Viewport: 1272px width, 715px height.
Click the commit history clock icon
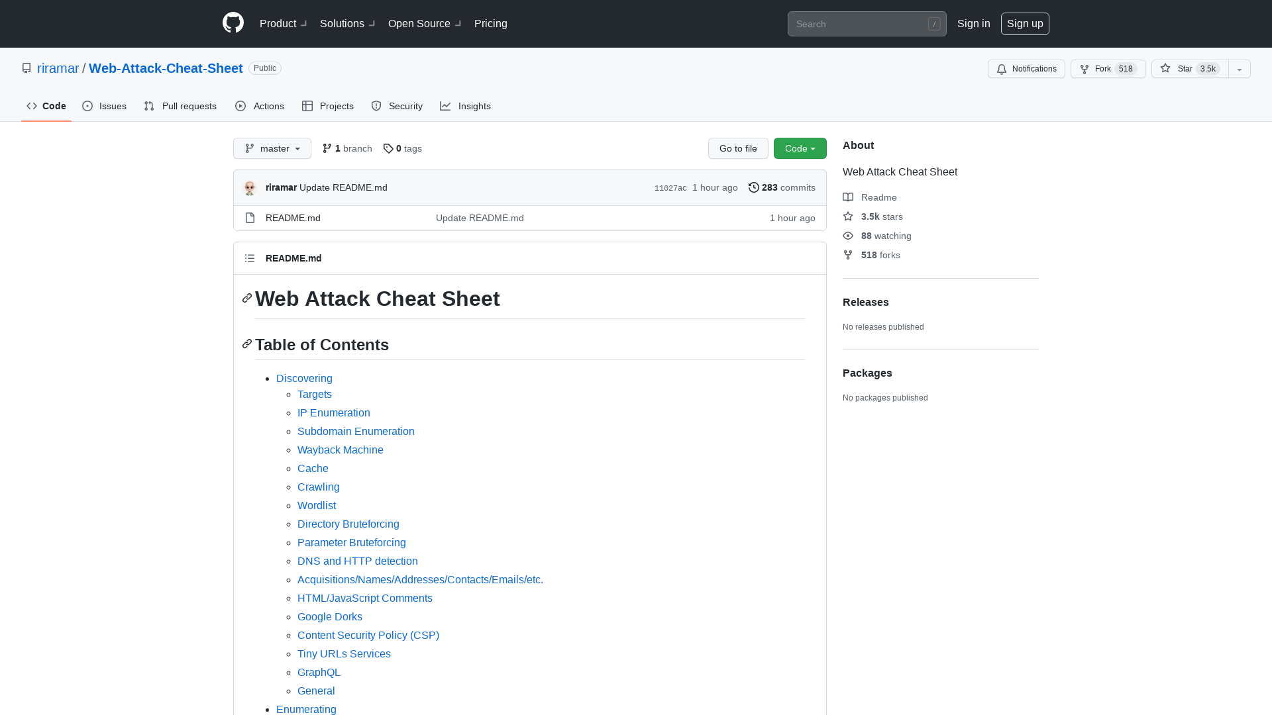pos(754,187)
